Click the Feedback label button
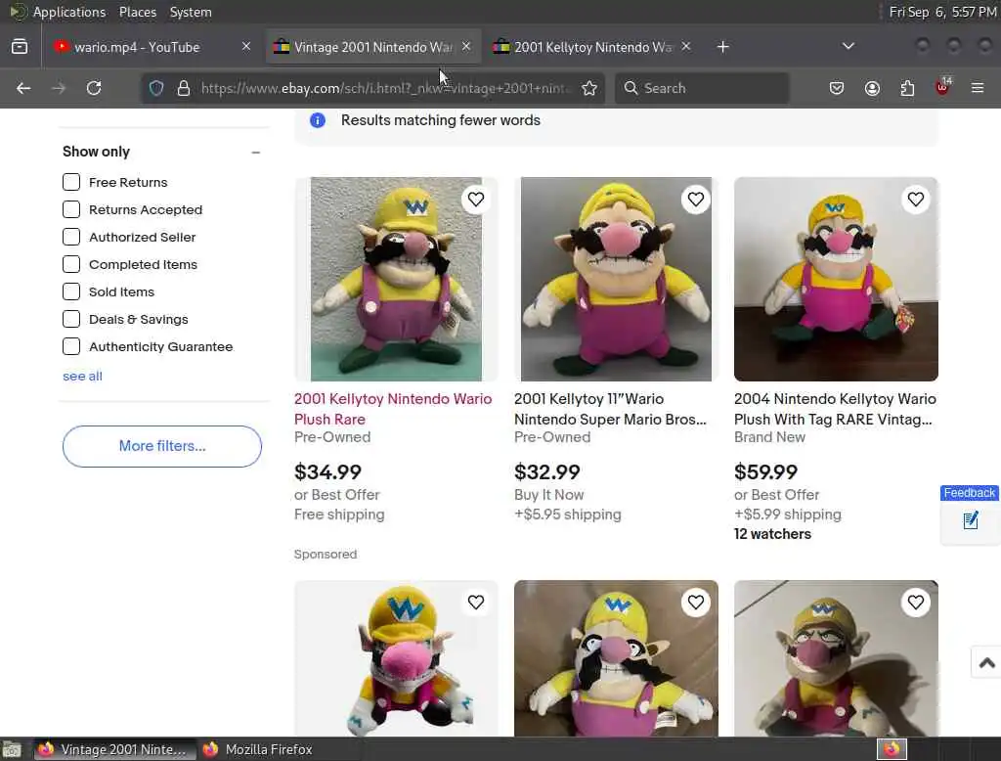The width and height of the screenshot is (1001, 761). point(969,493)
